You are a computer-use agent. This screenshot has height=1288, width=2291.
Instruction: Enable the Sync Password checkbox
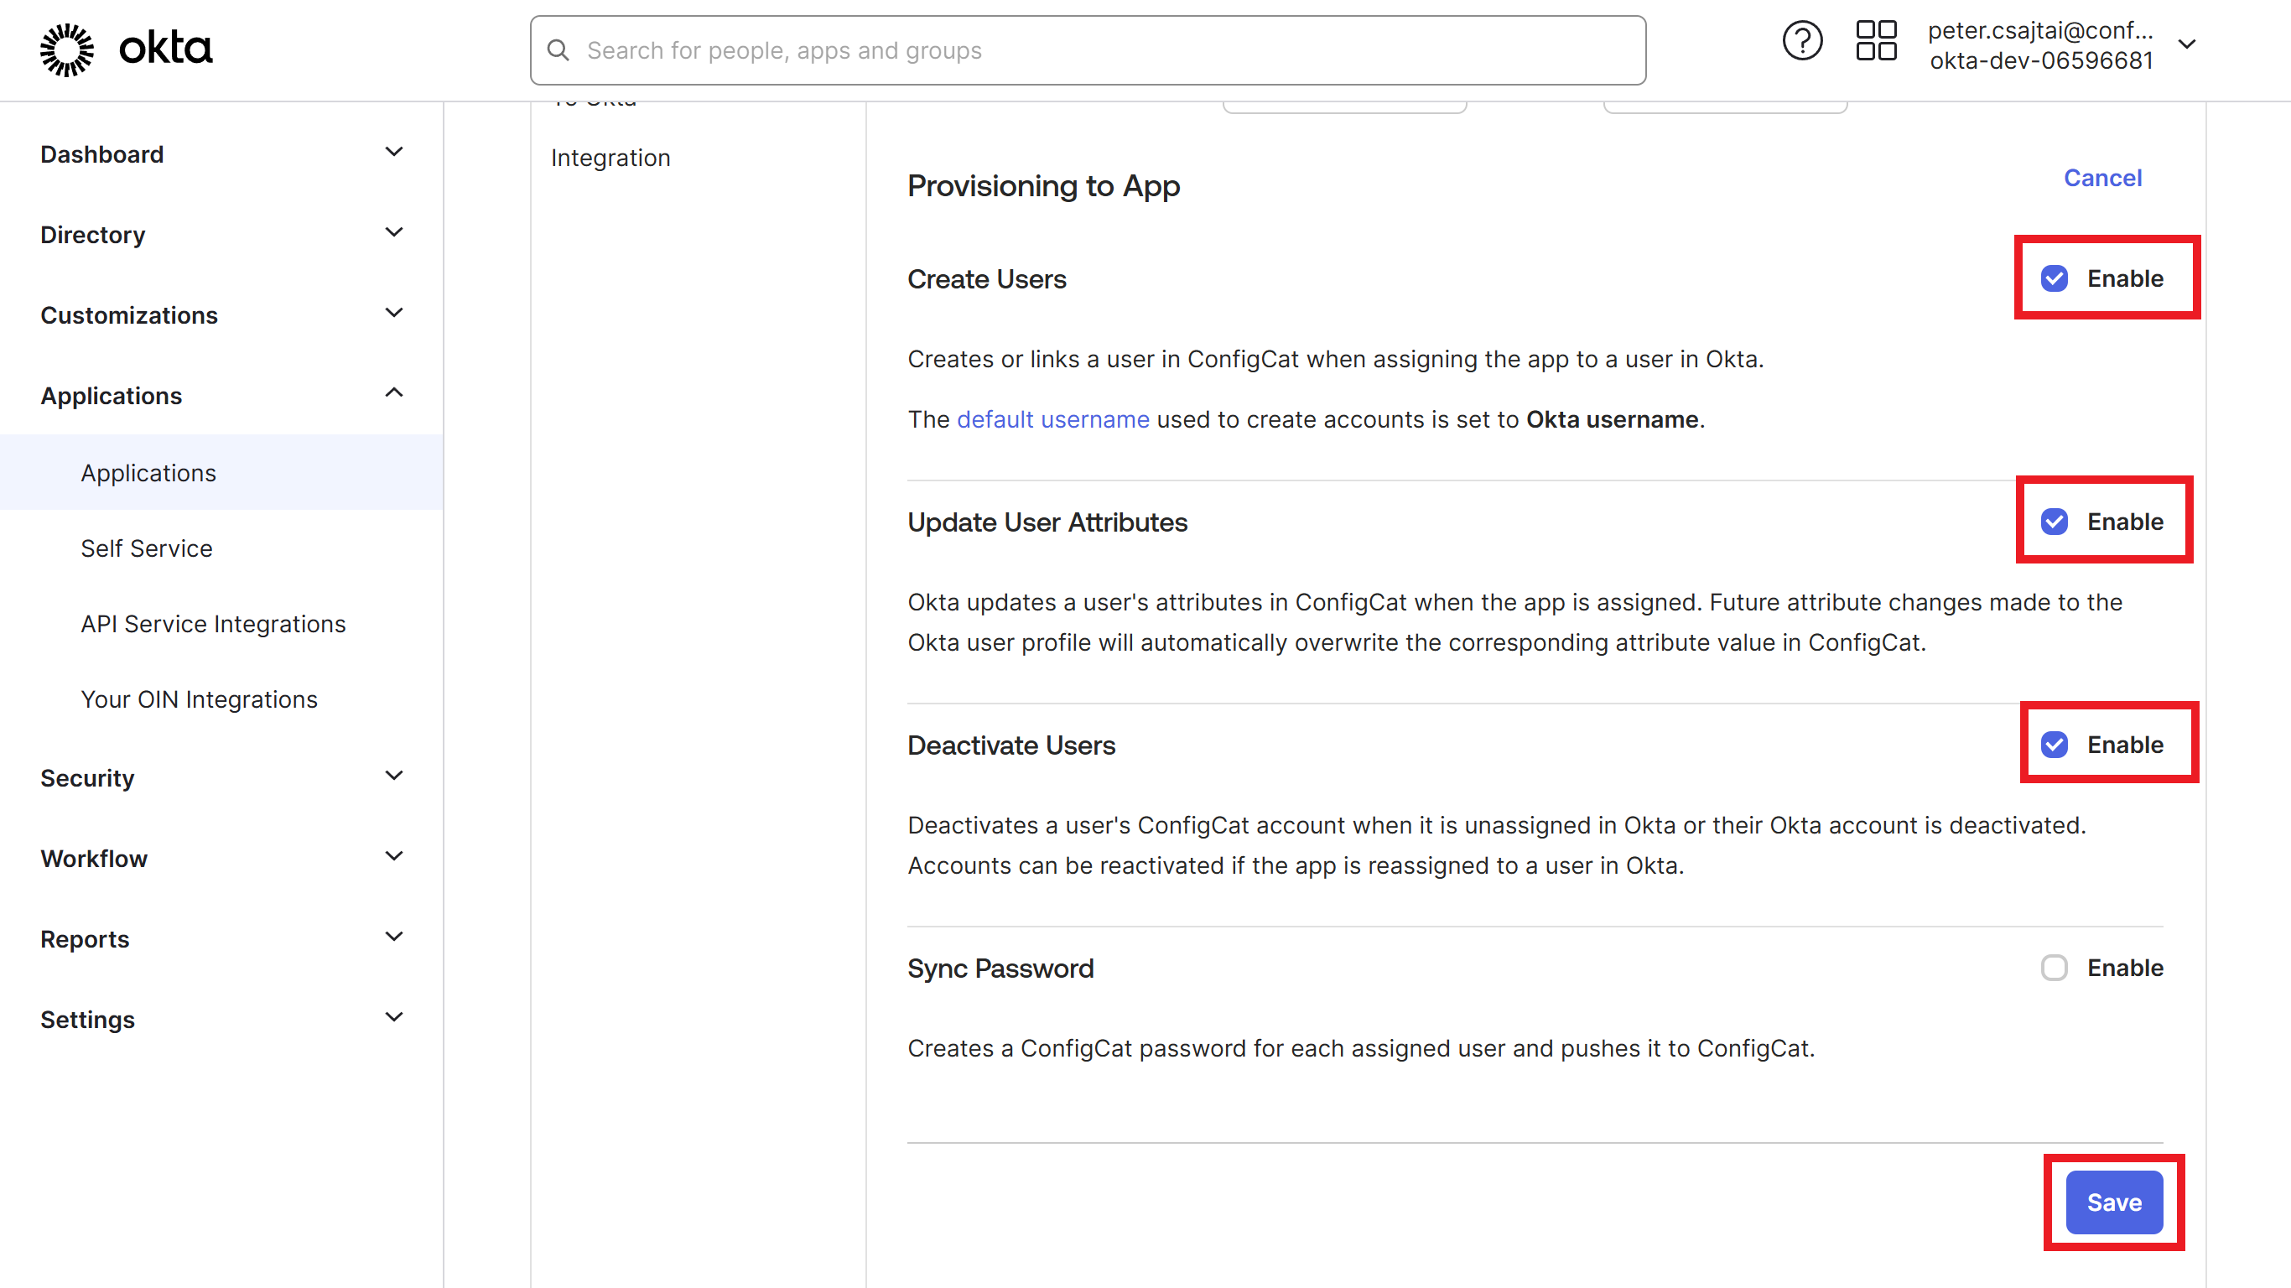tap(2055, 968)
